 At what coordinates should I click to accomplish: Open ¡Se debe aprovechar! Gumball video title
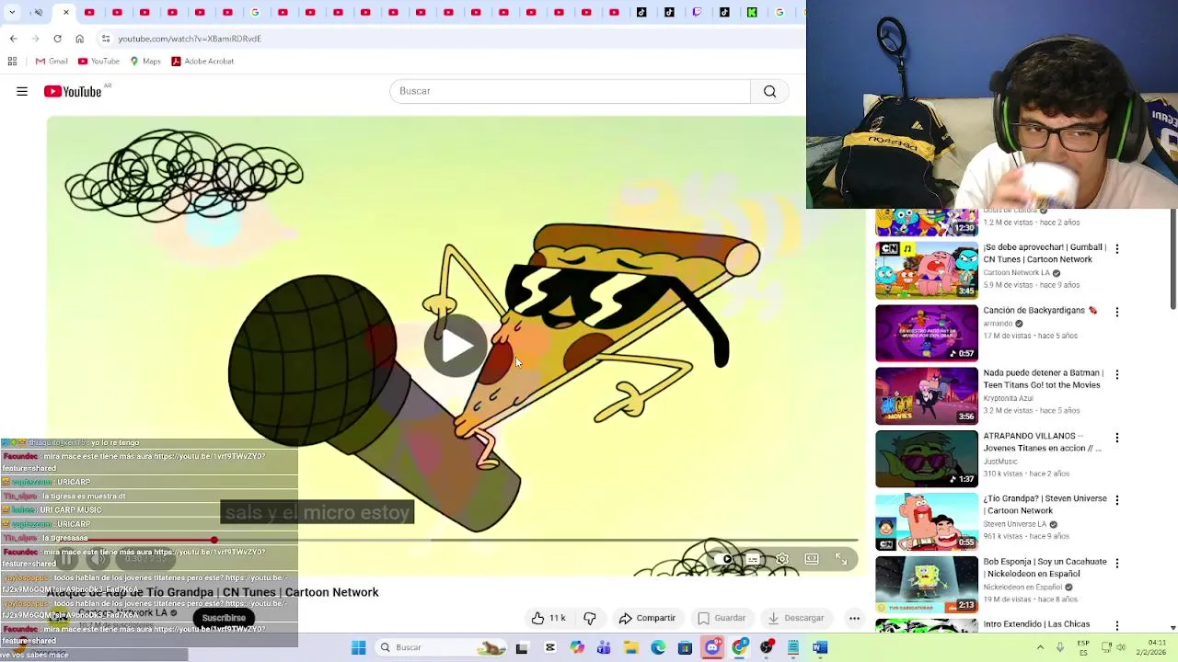click(1044, 254)
